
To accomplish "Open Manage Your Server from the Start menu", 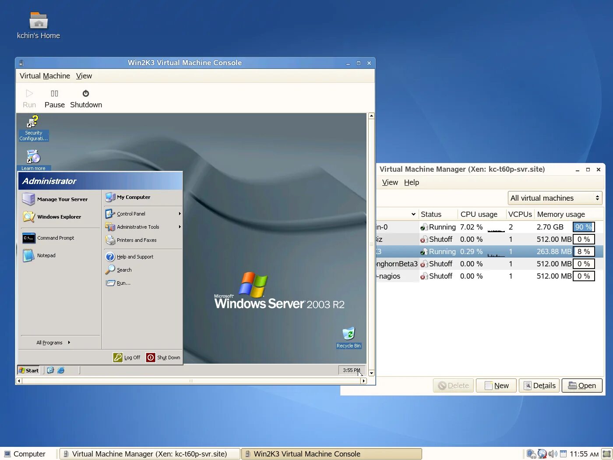I will [x=62, y=199].
